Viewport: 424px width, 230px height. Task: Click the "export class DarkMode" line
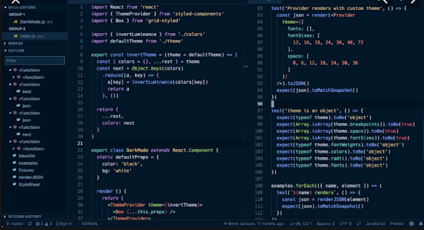[x=155, y=150]
